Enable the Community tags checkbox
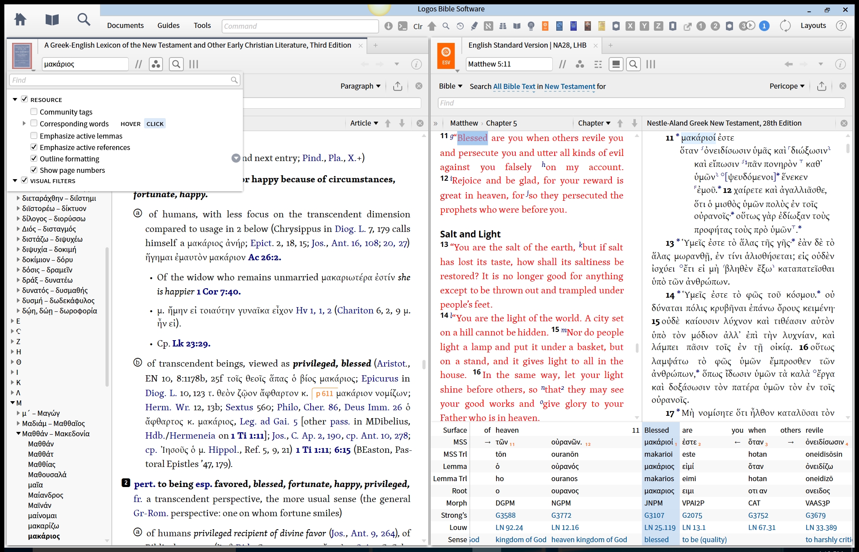Viewport: 859px width, 552px height. click(x=34, y=112)
